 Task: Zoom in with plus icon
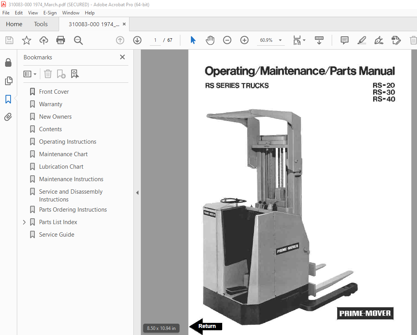click(244, 40)
